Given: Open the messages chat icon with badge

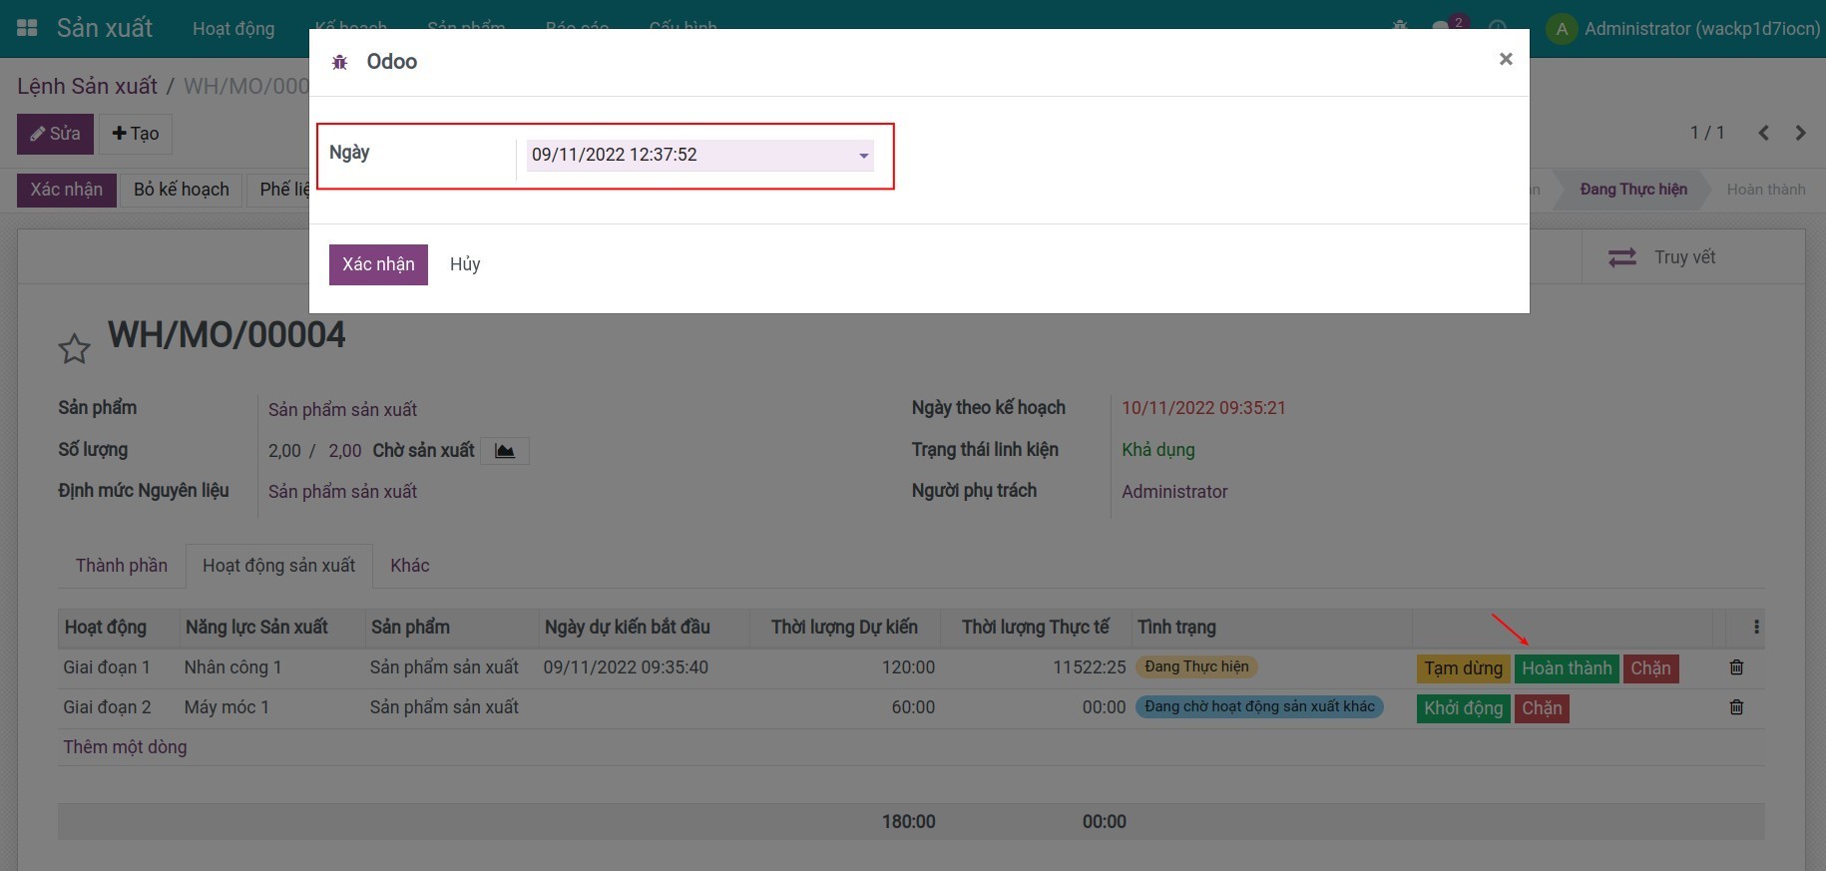Looking at the screenshot, I should point(1442,27).
